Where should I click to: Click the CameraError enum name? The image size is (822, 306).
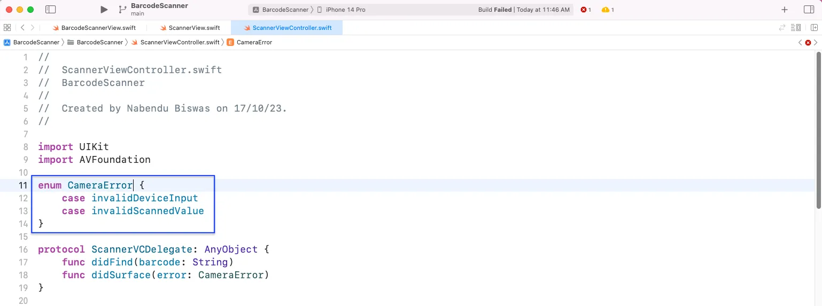point(100,185)
